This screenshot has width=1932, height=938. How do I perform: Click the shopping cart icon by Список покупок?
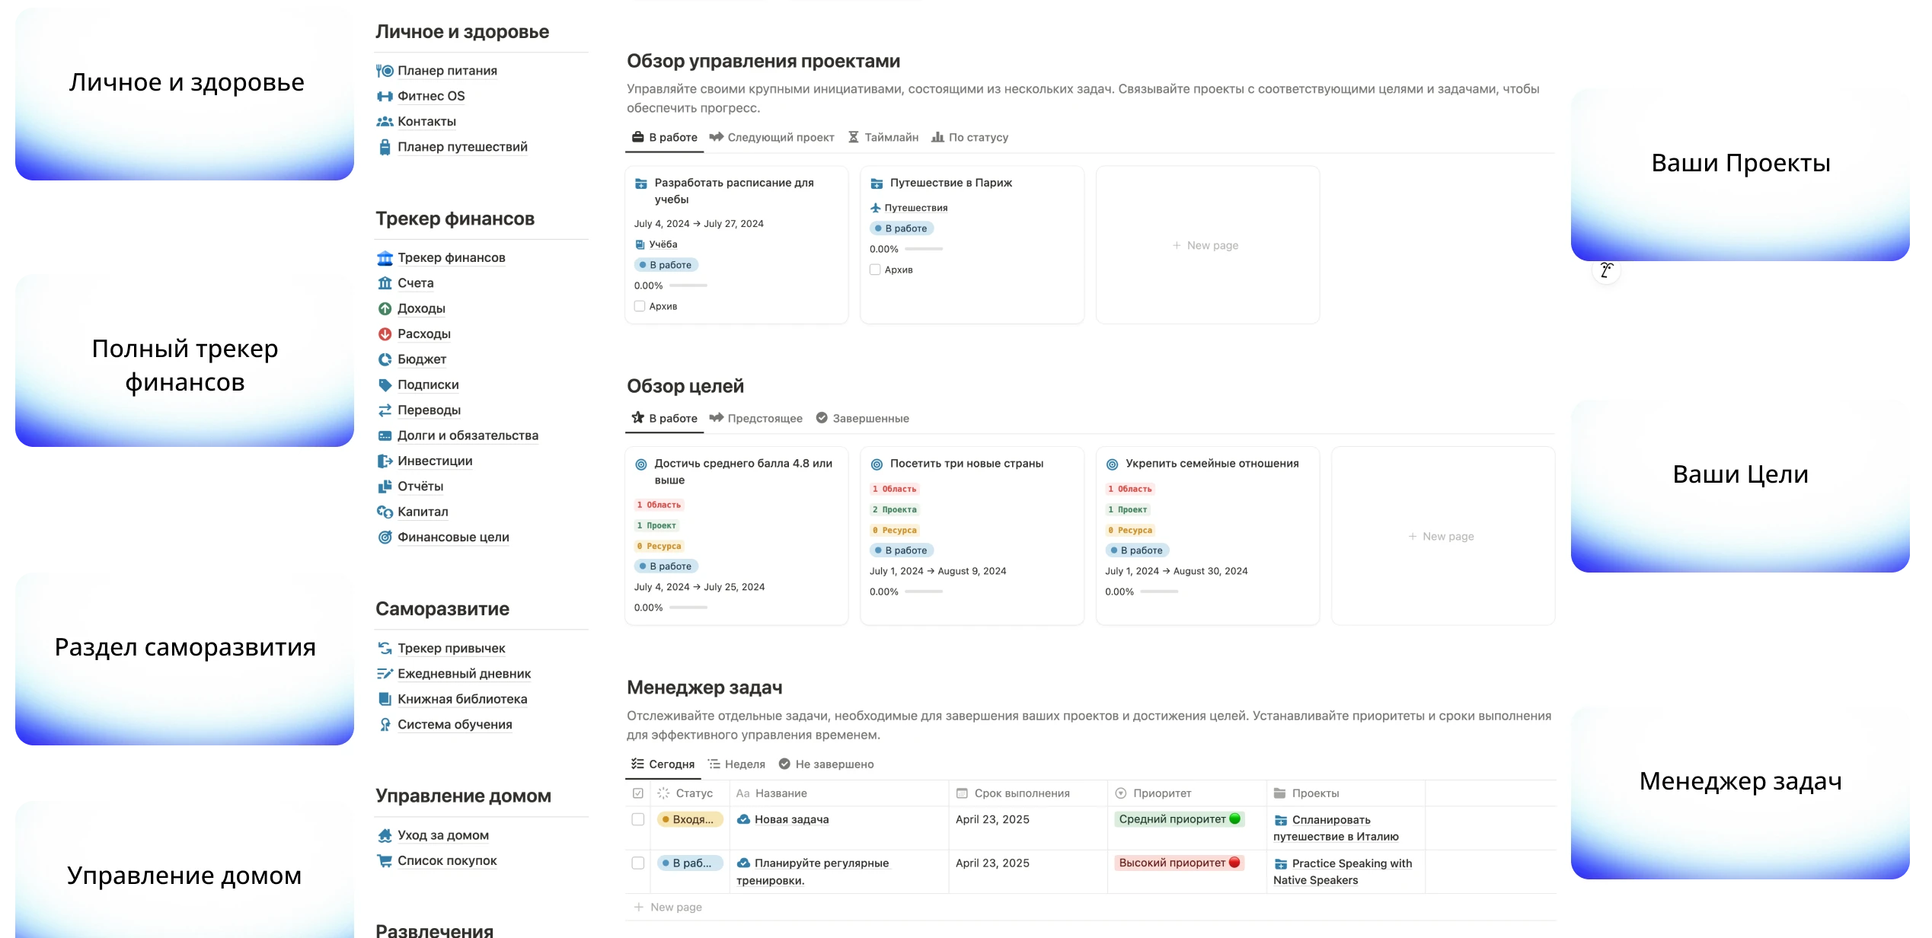pos(385,860)
